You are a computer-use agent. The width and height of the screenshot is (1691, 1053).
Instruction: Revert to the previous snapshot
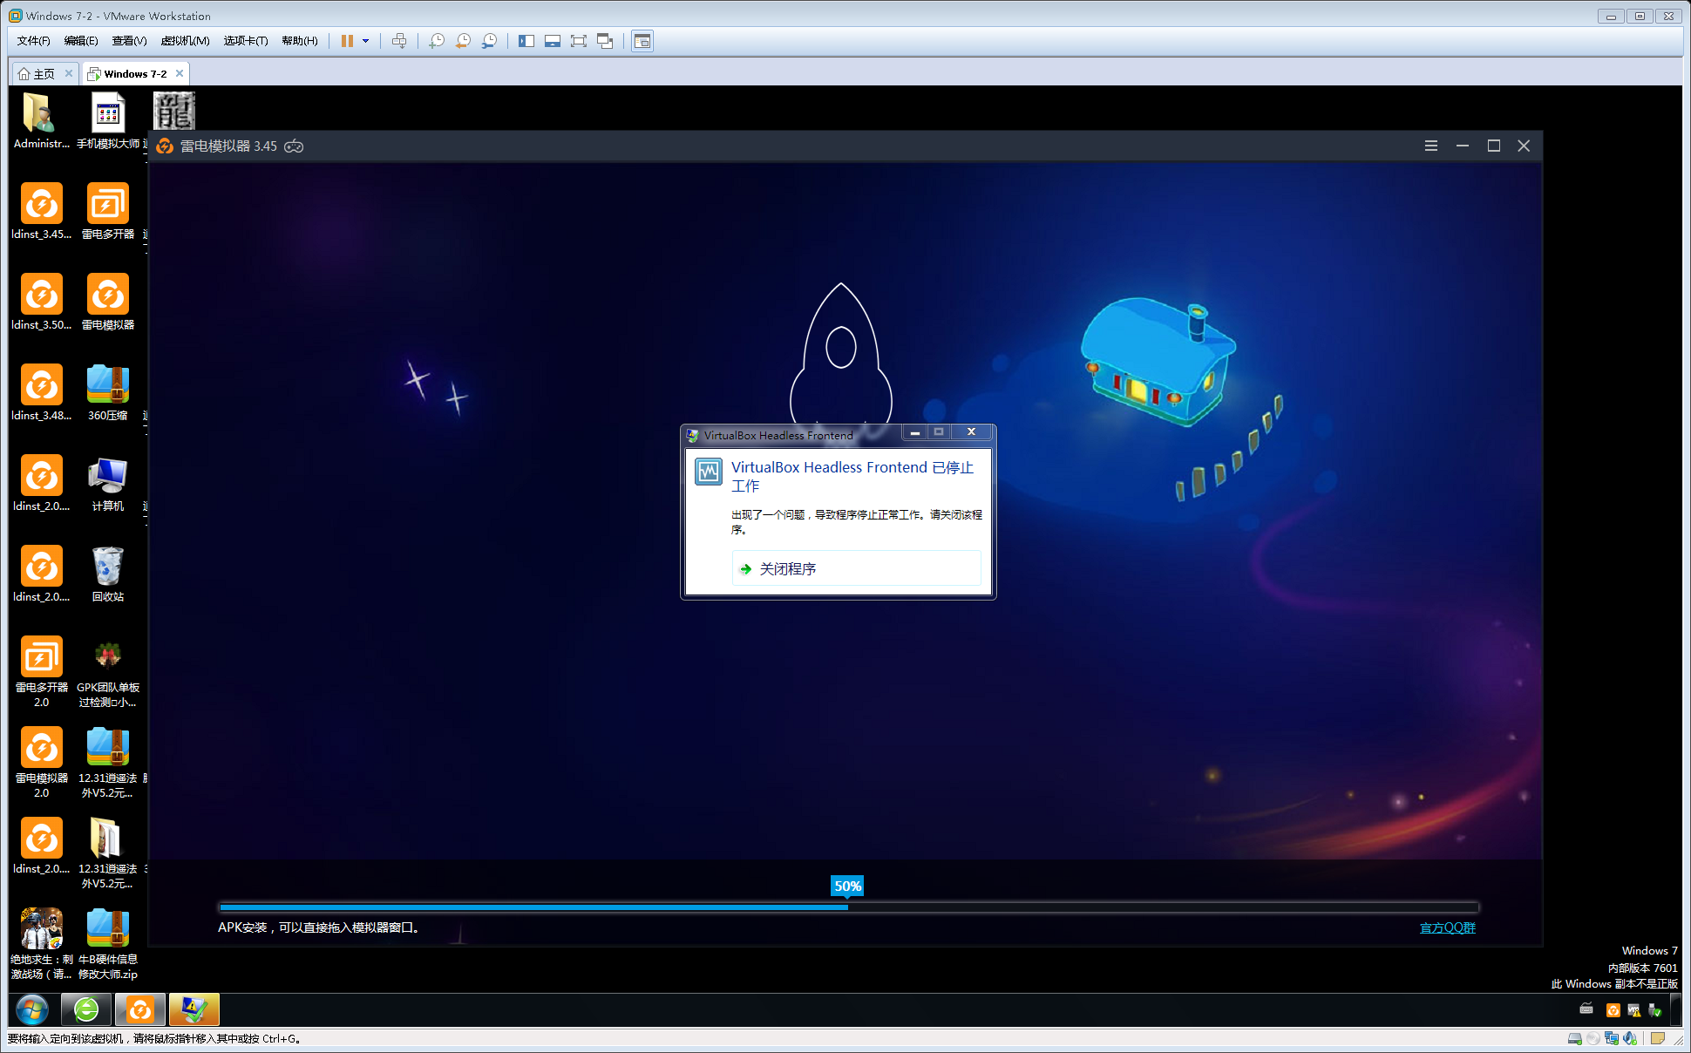click(463, 41)
